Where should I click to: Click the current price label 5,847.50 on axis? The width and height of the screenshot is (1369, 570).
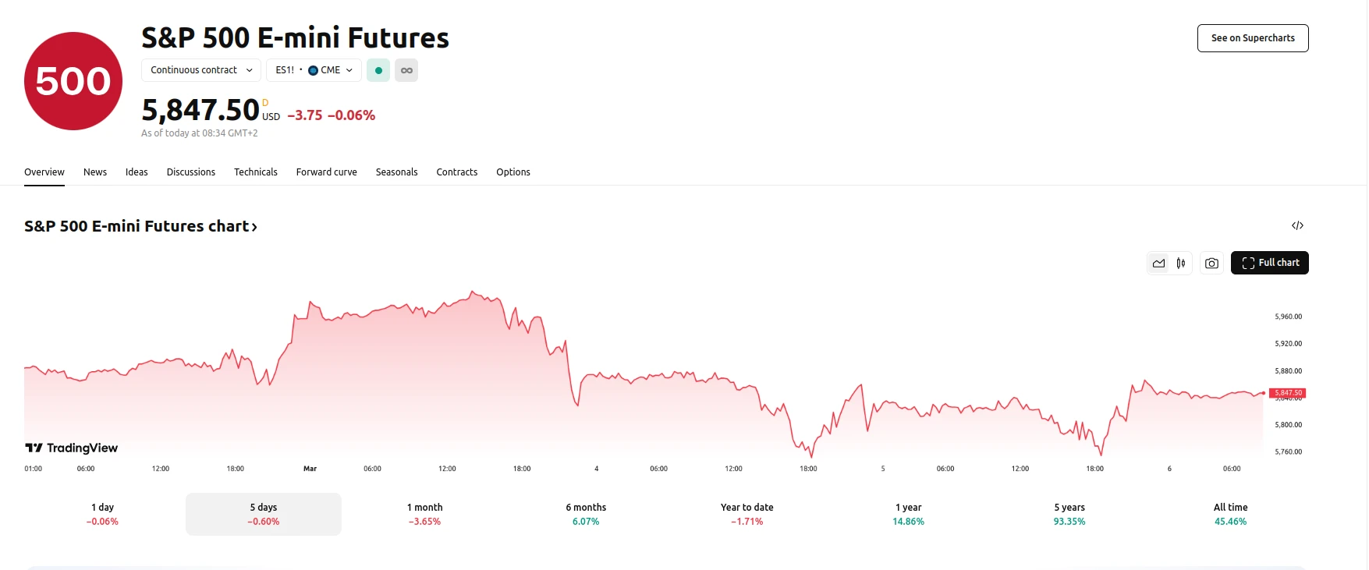click(1288, 393)
